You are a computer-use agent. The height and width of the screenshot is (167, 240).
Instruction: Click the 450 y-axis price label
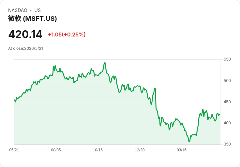click(227, 102)
